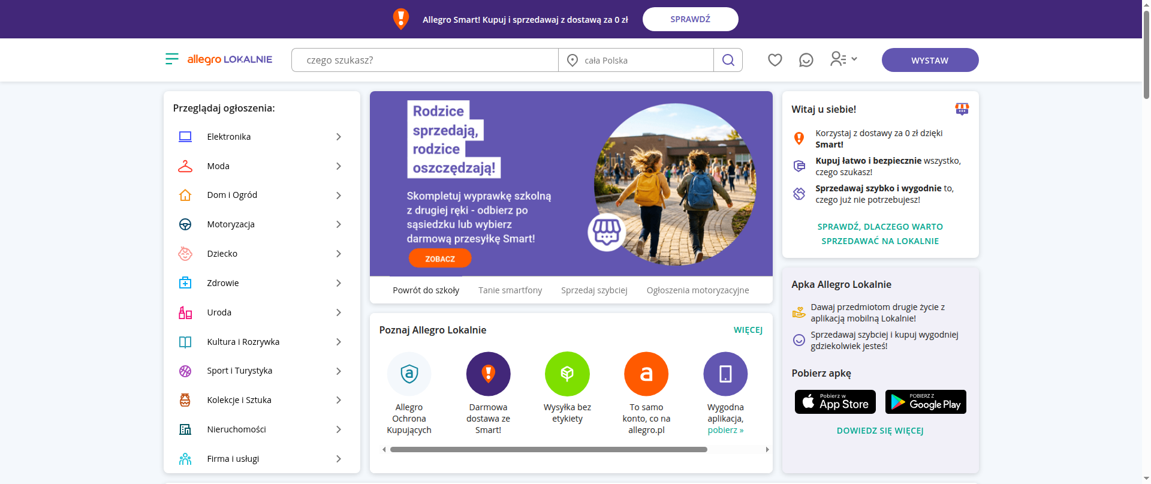
Task: Open To samo konto allegro icon
Action: [646, 374]
